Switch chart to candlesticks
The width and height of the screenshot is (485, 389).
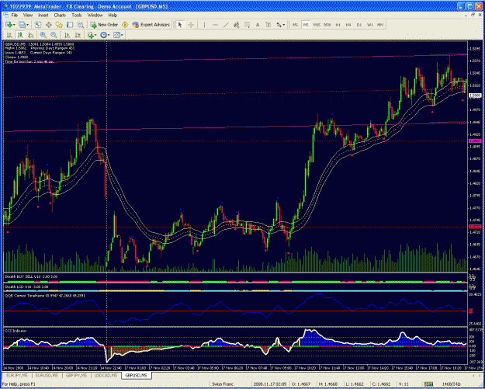click(x=20, y=35)
